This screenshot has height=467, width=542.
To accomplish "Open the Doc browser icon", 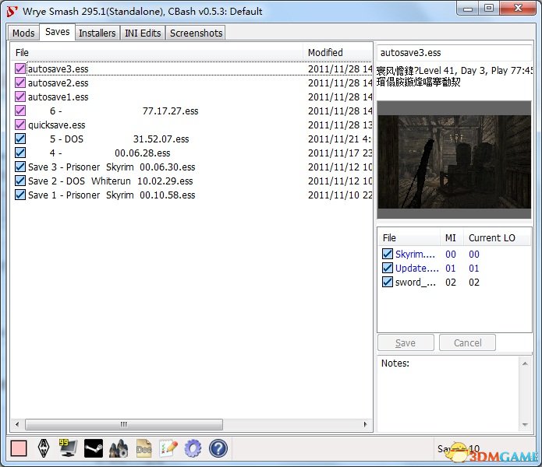I will tap(143, 448).
